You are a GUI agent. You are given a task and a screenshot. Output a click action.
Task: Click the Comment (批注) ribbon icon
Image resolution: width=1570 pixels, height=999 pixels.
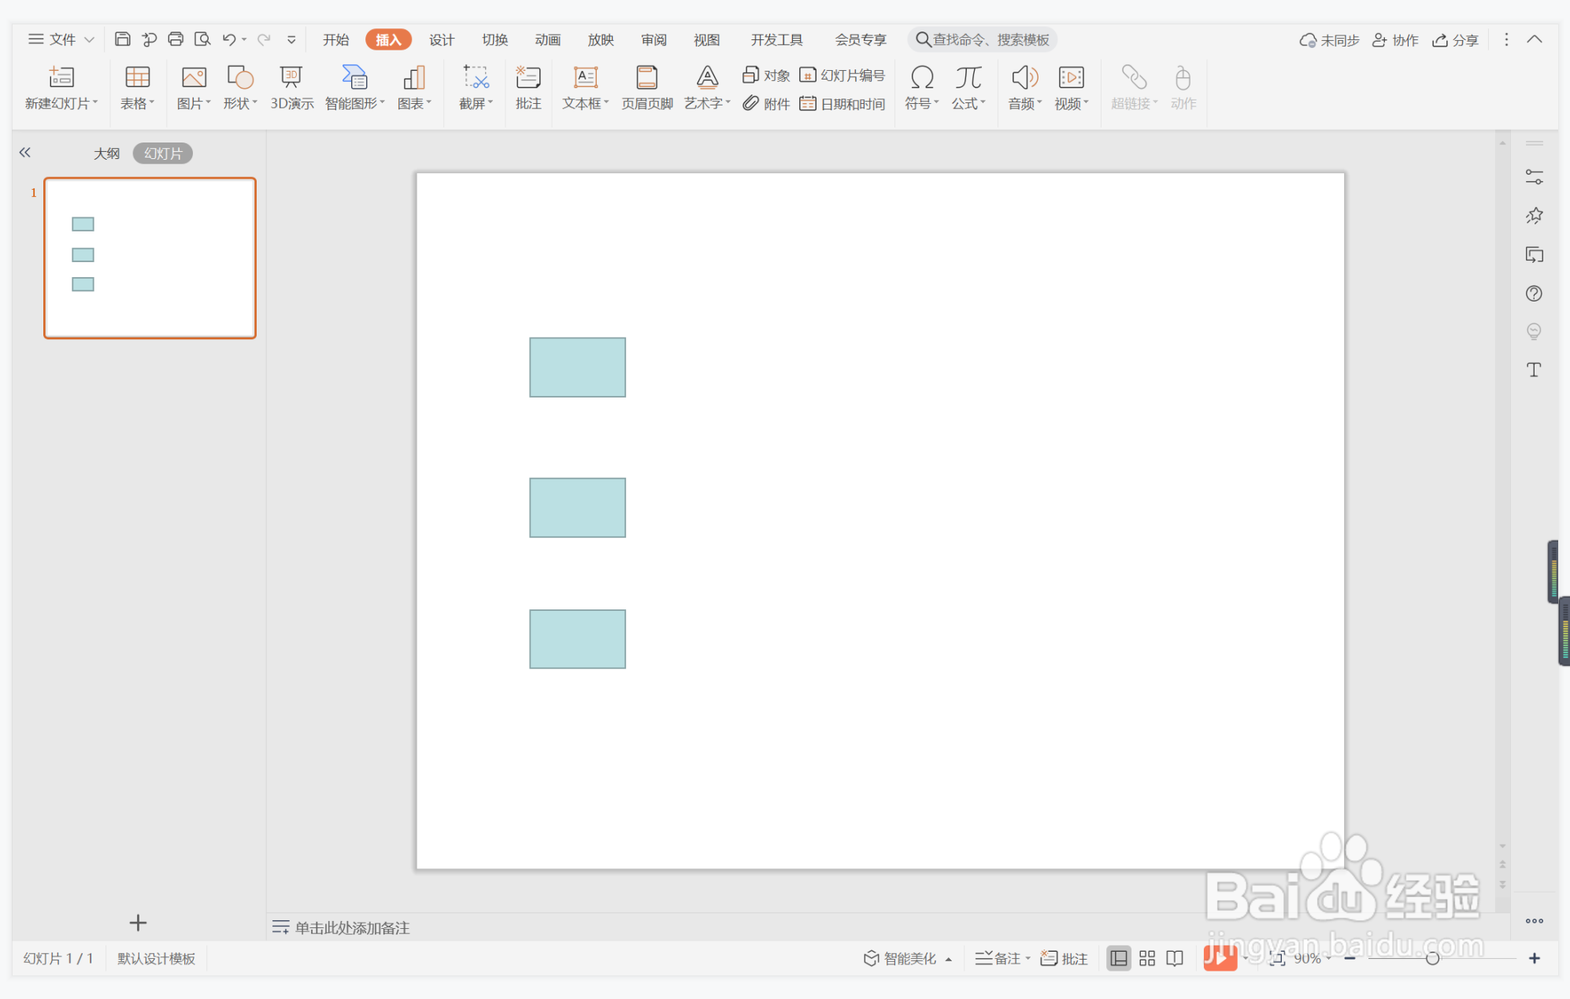click(x=528, y=77)
